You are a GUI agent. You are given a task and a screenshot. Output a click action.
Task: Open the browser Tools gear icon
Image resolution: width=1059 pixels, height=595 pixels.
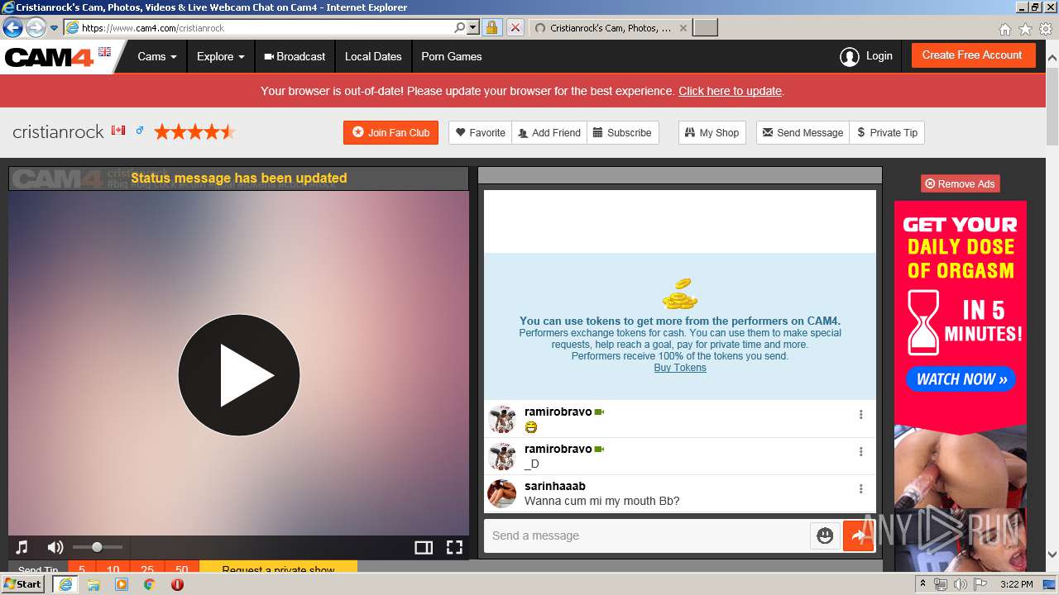(1046, 29)
